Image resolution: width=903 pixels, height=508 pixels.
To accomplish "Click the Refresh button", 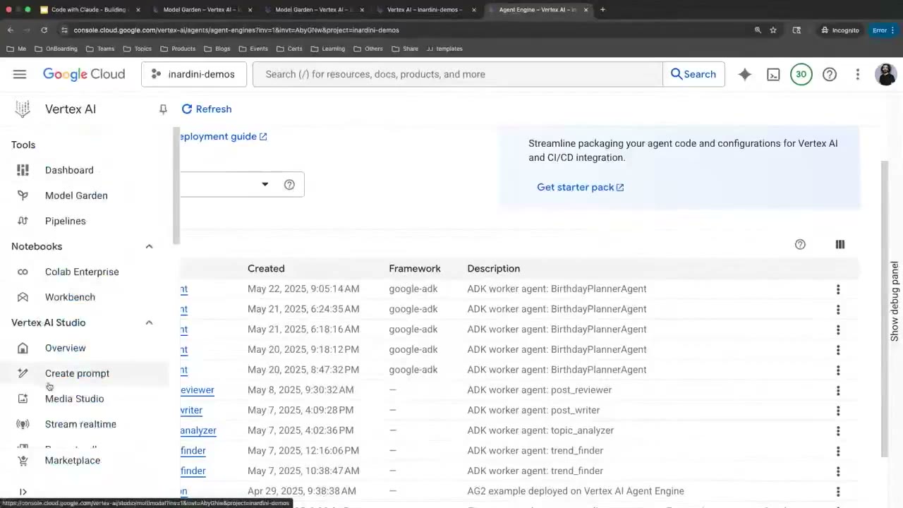I will point(207,109).
